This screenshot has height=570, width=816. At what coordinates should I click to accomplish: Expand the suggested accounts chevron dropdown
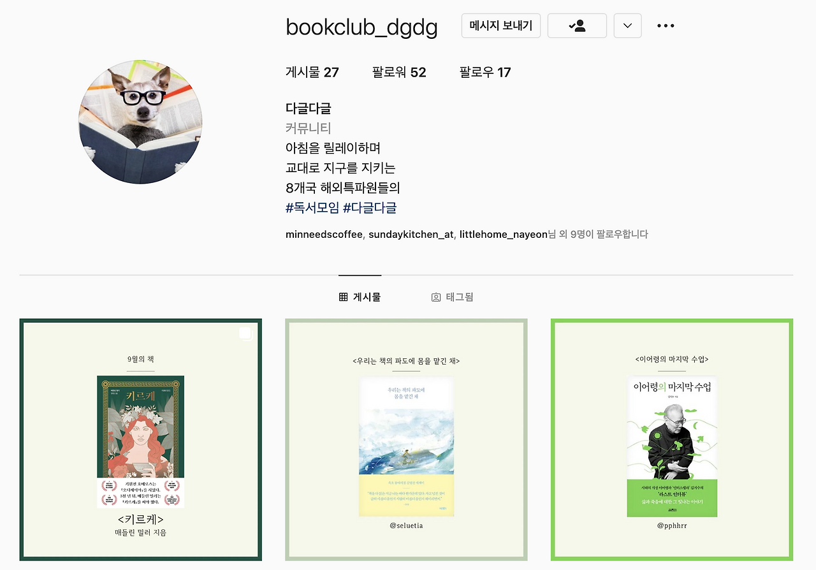pyautogui.click(x=627, y=26)
